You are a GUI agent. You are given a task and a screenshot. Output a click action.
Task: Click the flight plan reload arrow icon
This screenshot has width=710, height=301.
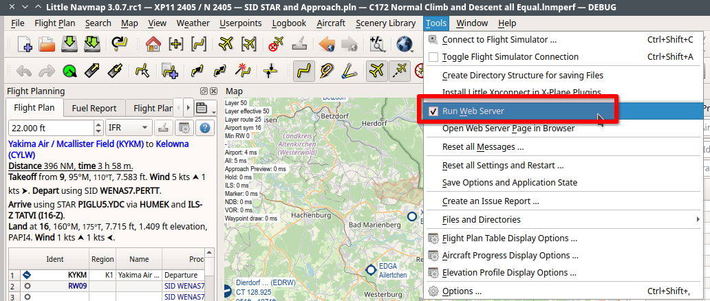tap(119, 45)
